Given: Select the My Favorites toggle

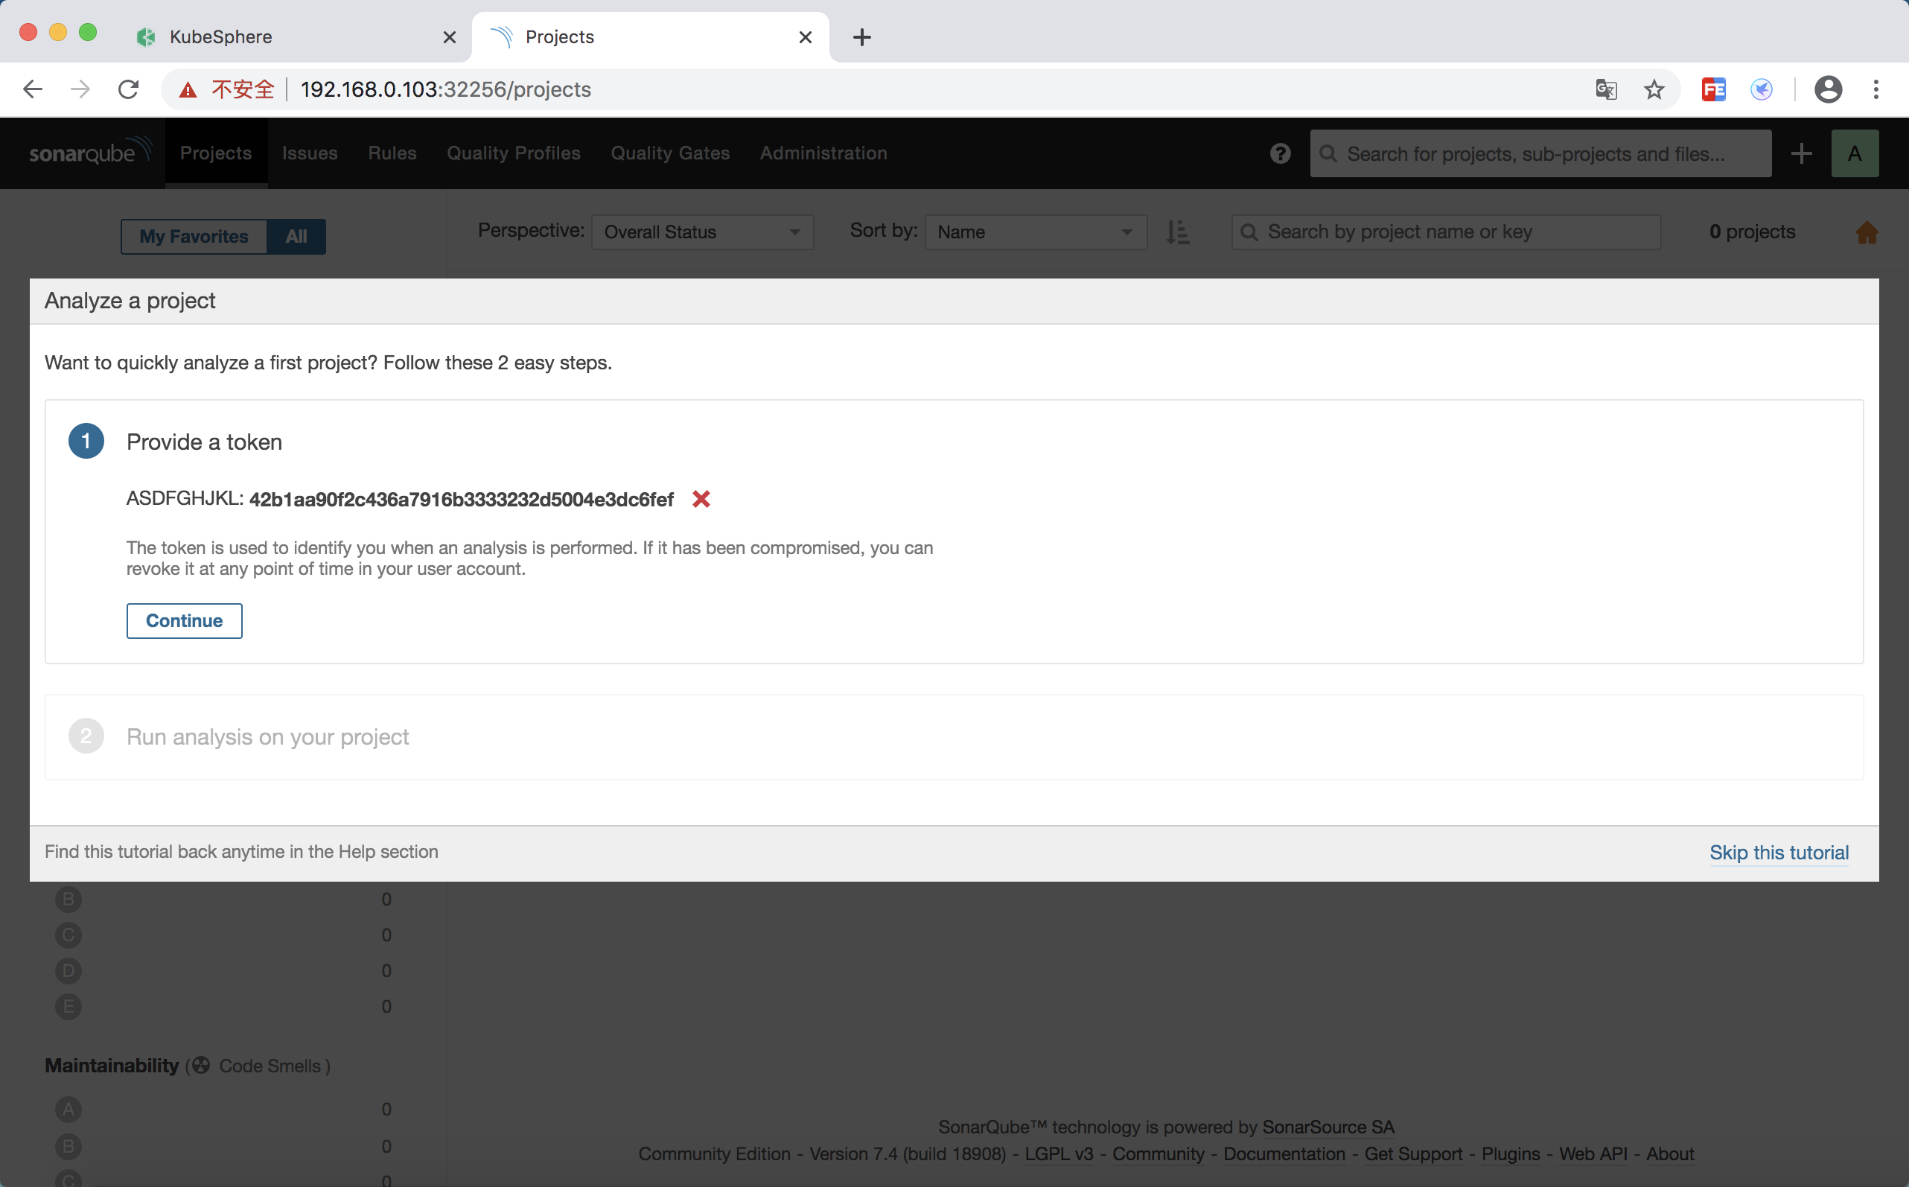Looking at the screenshot, I should 194,236.
